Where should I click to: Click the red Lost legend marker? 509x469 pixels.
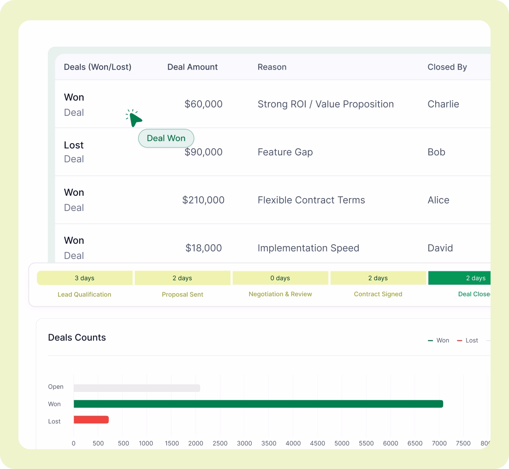pyautogui.click(x=460, y=340)
